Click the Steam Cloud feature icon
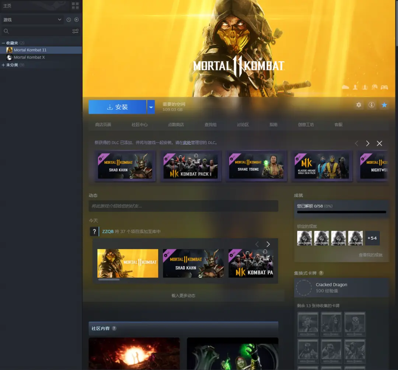The height and width of the screenshot is (370, 398). [345, 87]
